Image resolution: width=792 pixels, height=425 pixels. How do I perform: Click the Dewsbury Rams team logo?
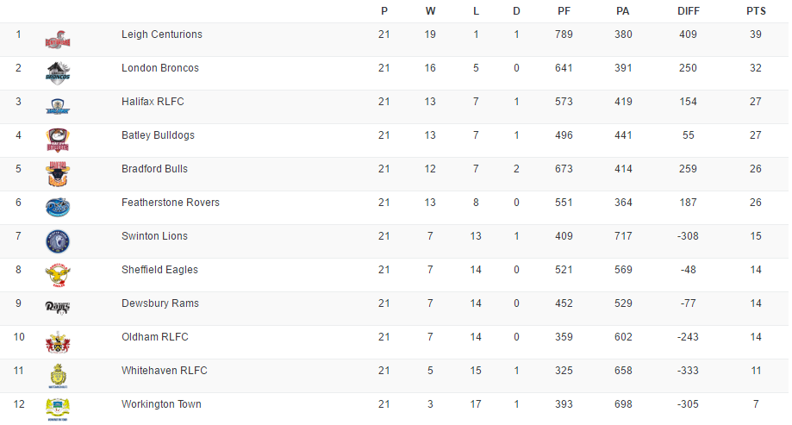[x=58, y=308]
